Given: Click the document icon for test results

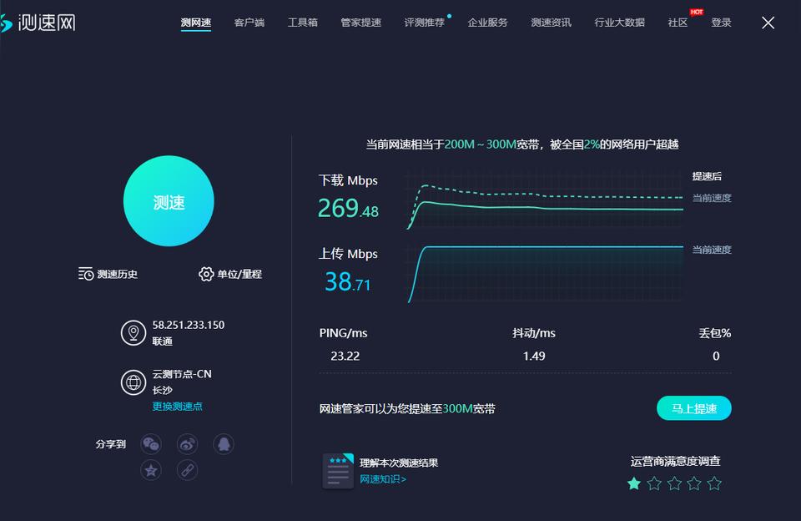Looking at the screenshot, I should click(x=338, y=471).
